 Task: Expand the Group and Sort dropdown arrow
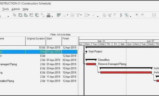pyautogui.click(x=89, y=15)
